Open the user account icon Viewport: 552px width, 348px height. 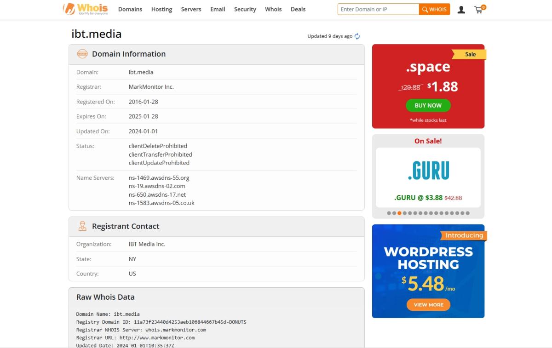tap(461, 10)
